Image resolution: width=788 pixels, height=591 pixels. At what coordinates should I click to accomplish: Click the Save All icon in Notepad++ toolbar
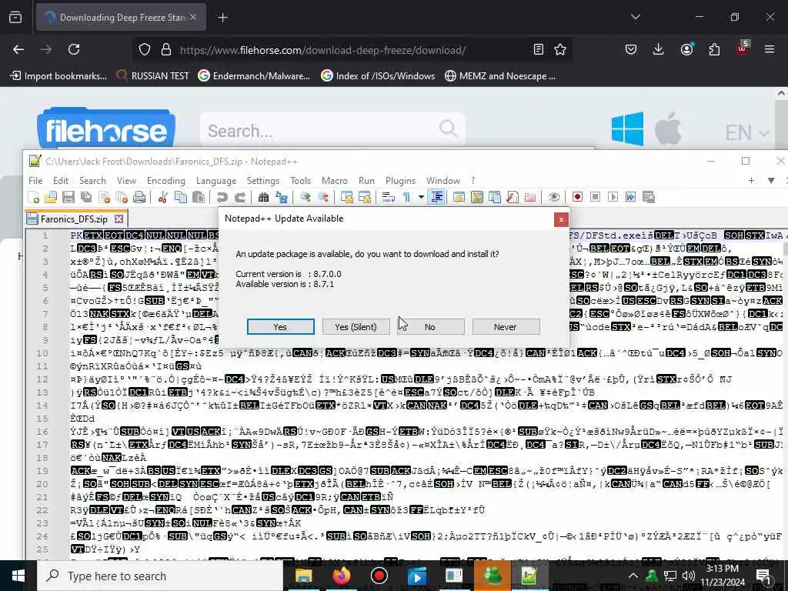[86, 197]
